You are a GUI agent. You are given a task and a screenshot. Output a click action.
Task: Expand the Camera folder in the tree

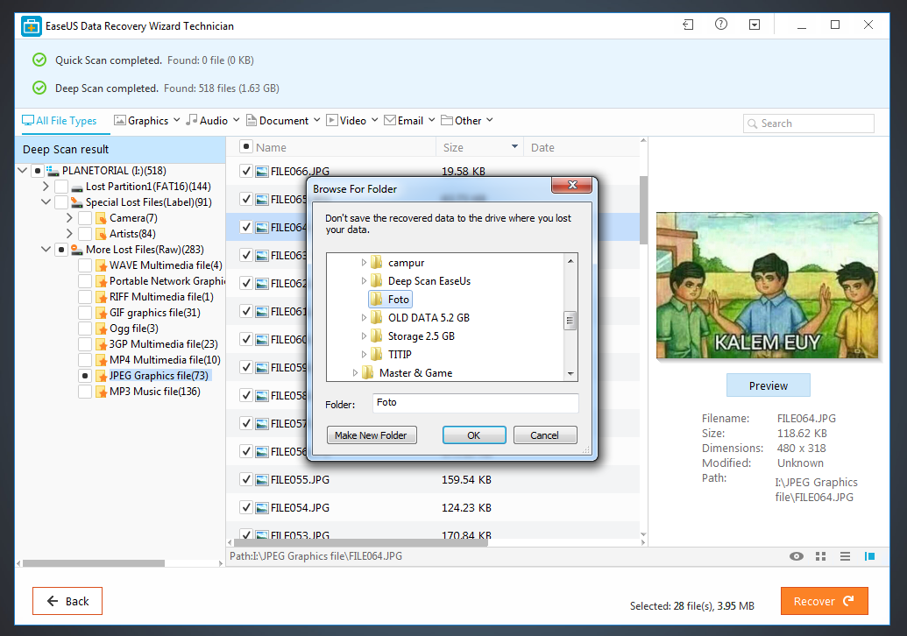click(71, 217)
